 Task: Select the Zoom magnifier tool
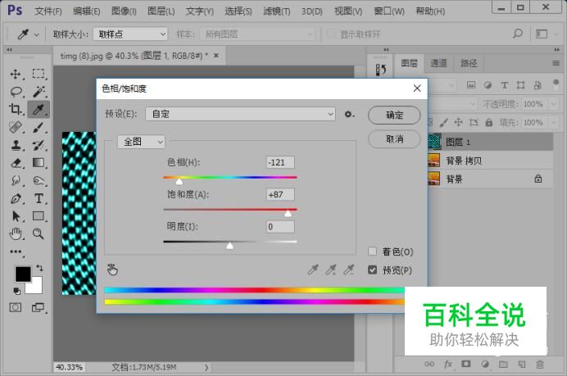(39, 234)
